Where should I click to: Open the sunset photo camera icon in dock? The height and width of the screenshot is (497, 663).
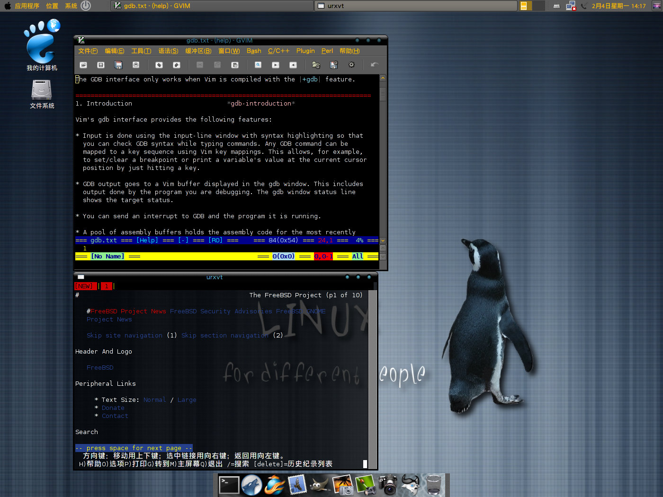pyautogui.click(x=343, y=485)
